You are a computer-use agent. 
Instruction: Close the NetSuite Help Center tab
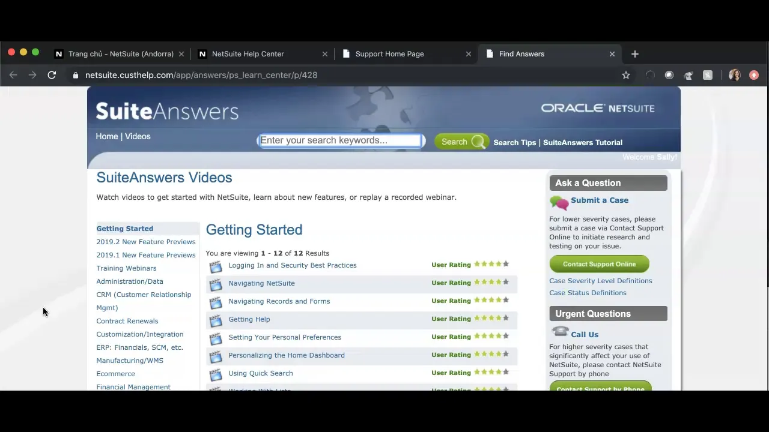point(325,54)
